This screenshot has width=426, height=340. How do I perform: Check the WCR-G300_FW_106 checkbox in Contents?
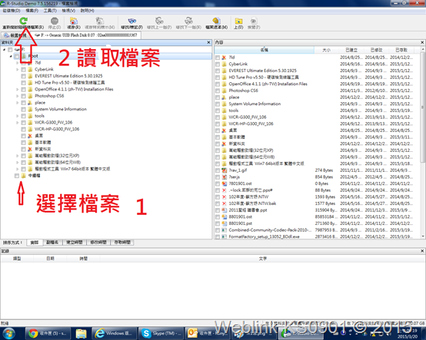218,117
